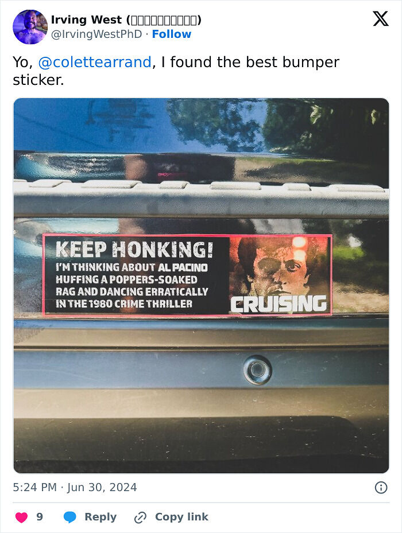
Task: Click the face portrait on the sticker
Action: (x=279, y=268)
